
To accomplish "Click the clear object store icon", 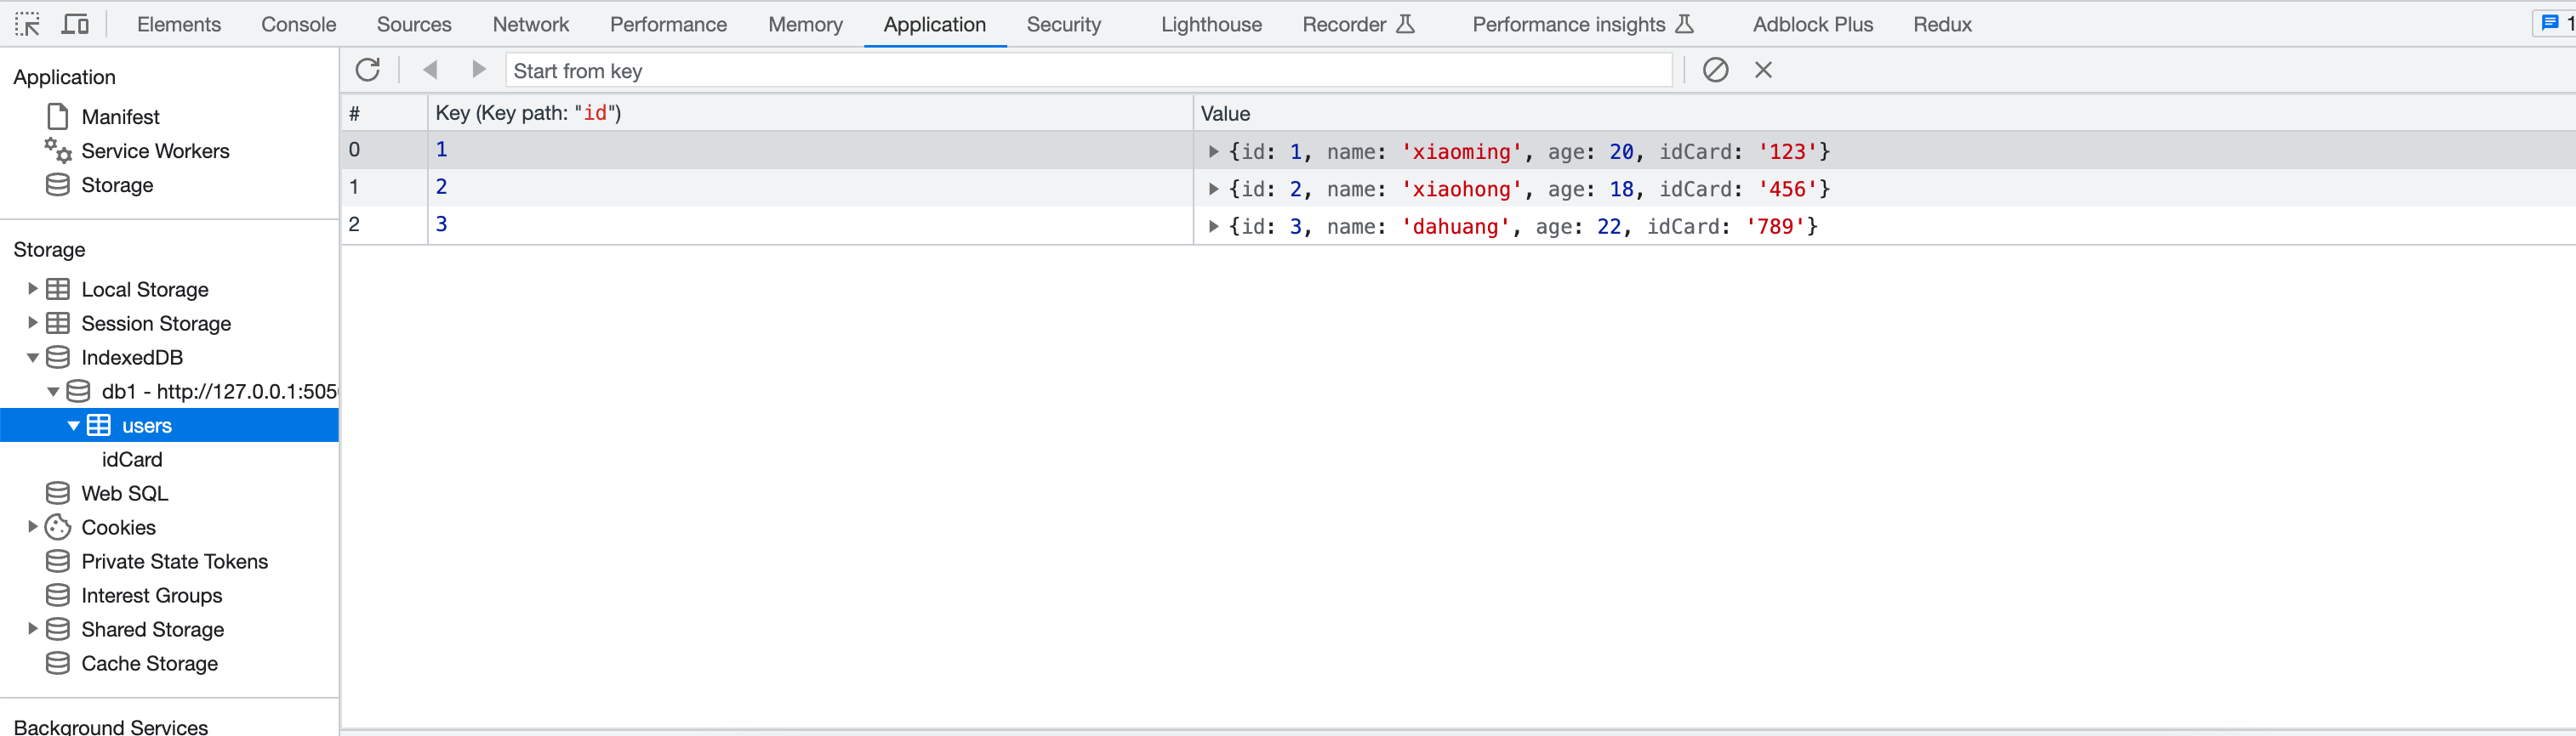I will (1715, 70).
